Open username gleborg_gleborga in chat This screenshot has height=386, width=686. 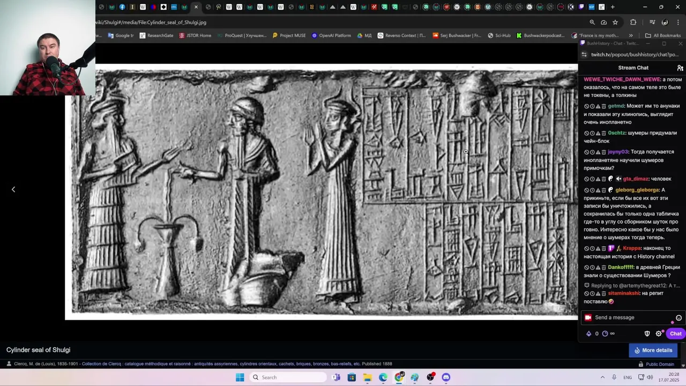point(637,190)
